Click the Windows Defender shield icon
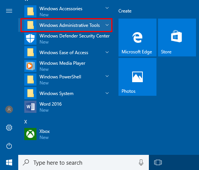 30,39
